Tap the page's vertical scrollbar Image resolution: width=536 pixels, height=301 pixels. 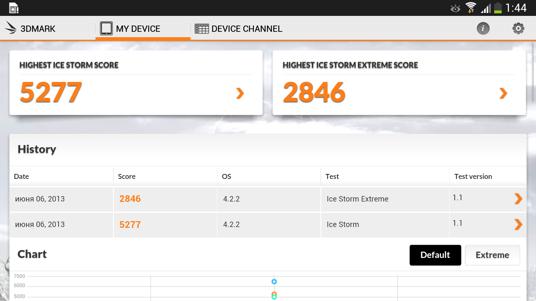[x=533, y=72]
